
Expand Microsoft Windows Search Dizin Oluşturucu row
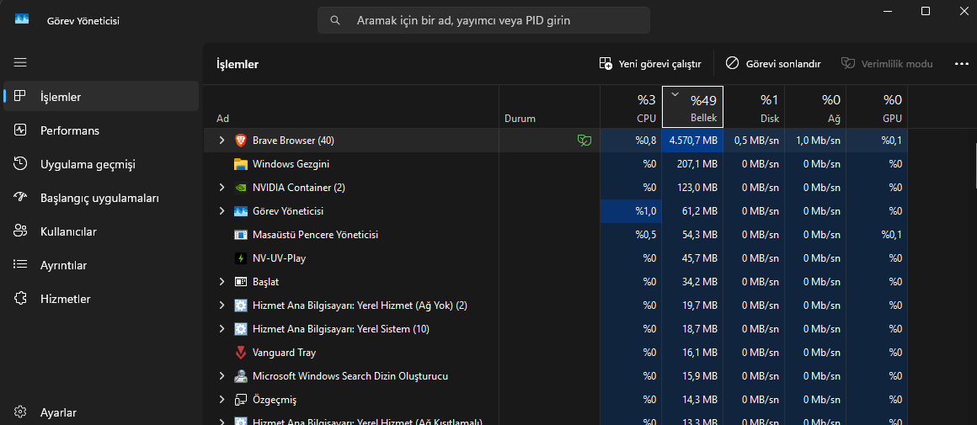222,376
